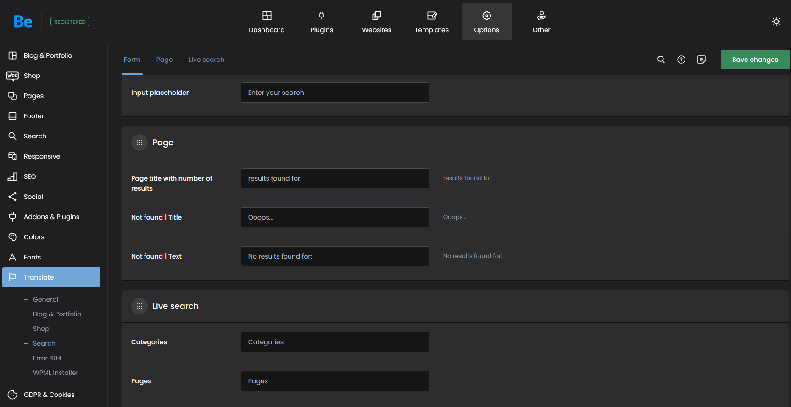791x407 pixels.
Task: Click the Categories input field
Action: [x=335, y=342]
